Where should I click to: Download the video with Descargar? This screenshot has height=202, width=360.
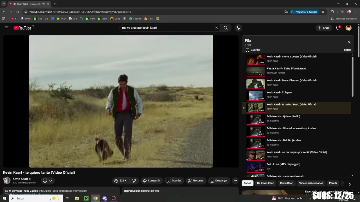point(219,181)
